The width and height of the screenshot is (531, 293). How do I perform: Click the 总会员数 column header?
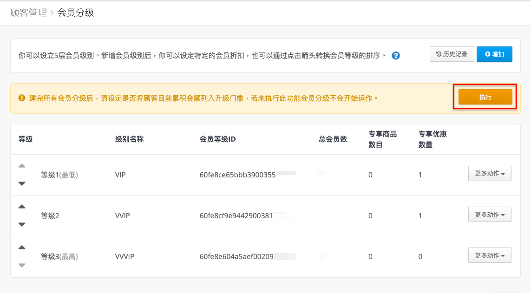[333, 139]
